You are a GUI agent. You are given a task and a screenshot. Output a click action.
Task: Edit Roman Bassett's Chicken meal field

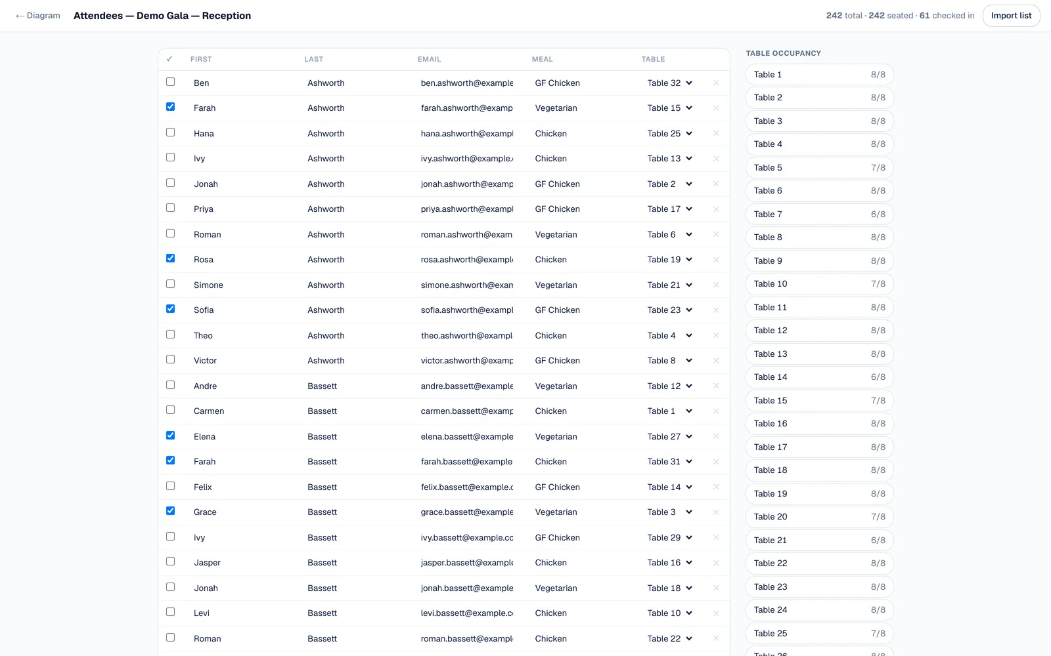click(579, 639)
